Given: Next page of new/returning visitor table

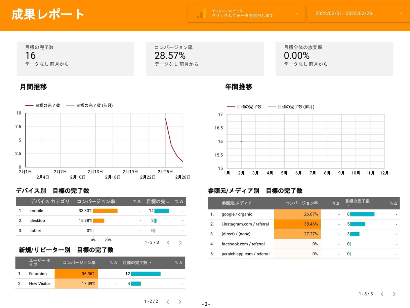Looking at the screenshot, I should pos(179,302).
